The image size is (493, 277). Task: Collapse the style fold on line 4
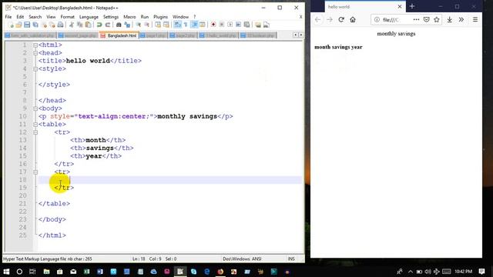tap(35, 69)
